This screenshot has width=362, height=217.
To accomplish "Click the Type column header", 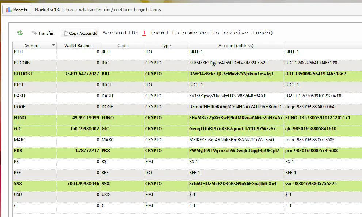I will pyautogui.click(x=166, y=46).
